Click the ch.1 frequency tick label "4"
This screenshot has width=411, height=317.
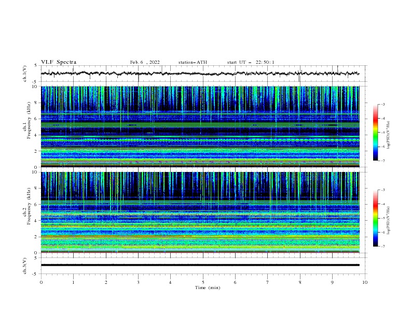click(36, 135)
